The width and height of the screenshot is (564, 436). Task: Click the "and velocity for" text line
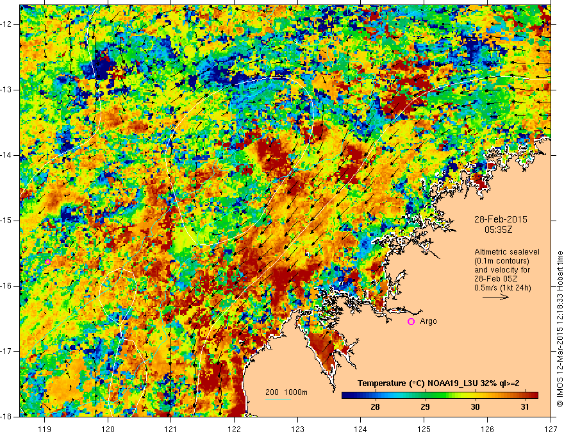click(x=502, y=270)
